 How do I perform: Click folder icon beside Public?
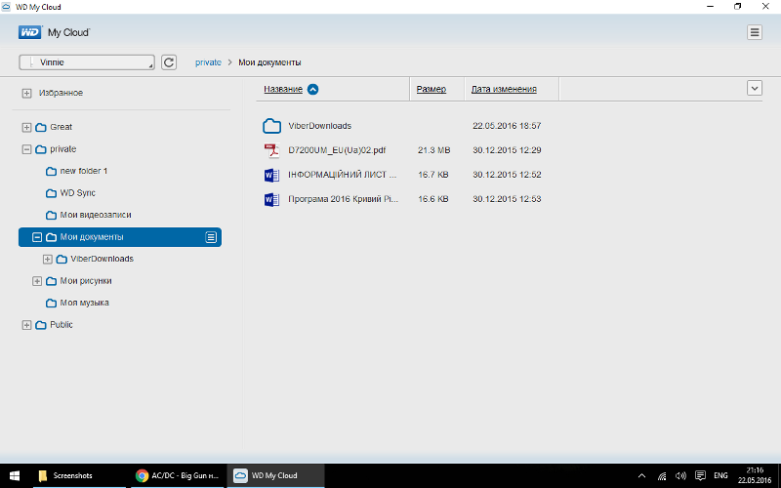coord(41,325)
